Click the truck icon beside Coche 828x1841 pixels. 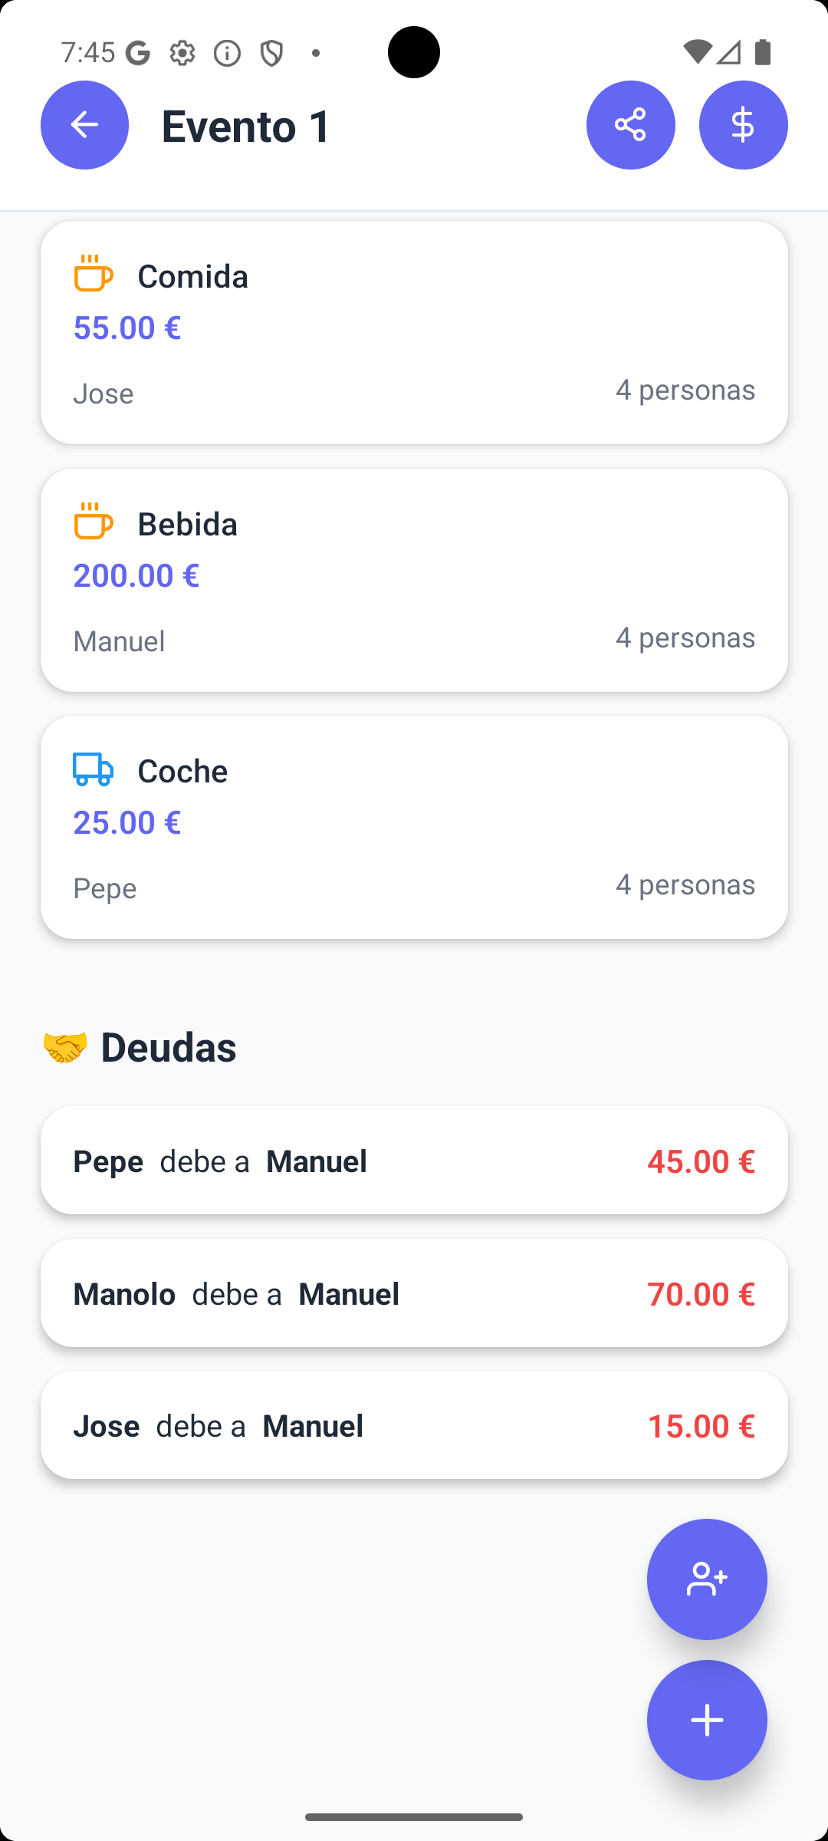(94, 769)
